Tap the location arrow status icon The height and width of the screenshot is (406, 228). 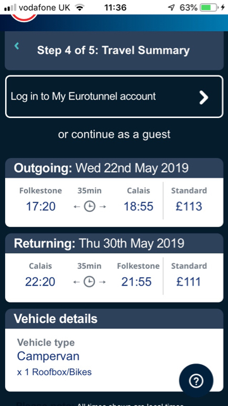(171, 8)
